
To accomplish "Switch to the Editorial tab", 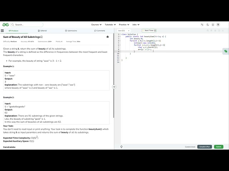I will click(x=42, y=31).
